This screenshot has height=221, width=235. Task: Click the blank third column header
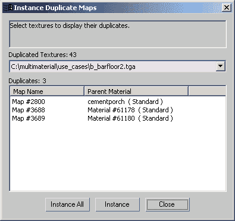tap(207, 91)
